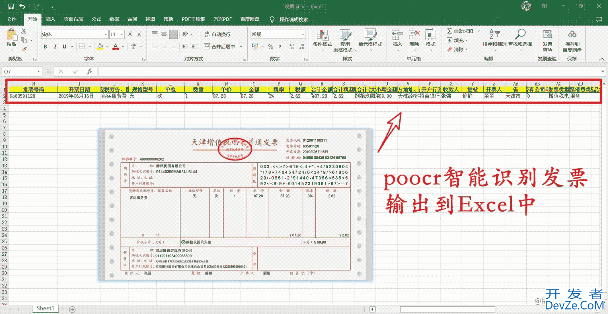Click the Insert Function fx icon
The height and width of the screenshot is (314, 608).
click(x=90, y=71)
